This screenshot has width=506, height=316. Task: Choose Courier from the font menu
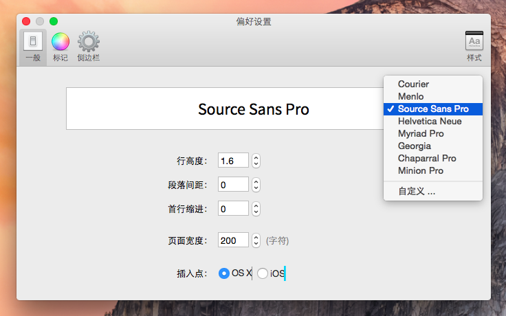coord(433,84)
